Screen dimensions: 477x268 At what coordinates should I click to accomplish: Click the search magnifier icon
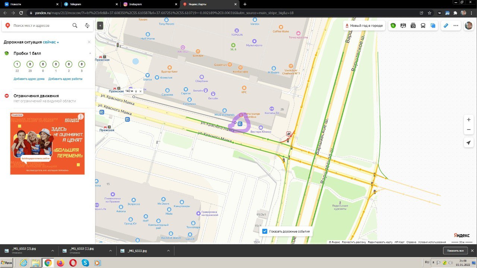pyautogui.click(x=75, y=26)
